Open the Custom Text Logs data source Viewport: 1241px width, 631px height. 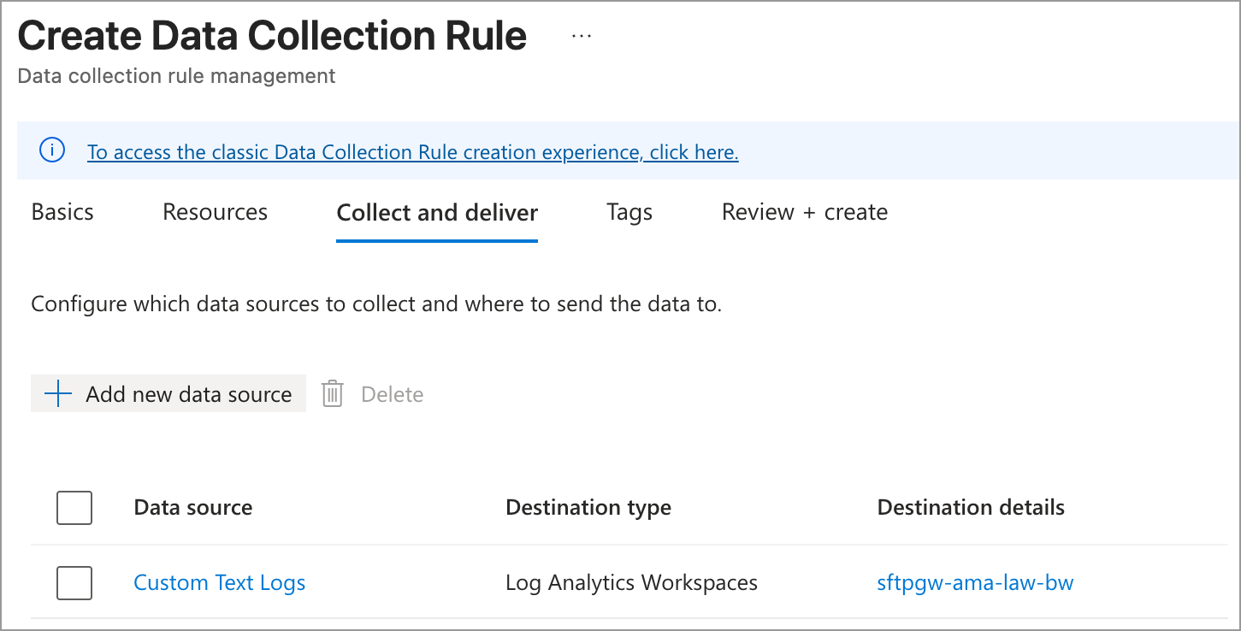tap(220, 582)
